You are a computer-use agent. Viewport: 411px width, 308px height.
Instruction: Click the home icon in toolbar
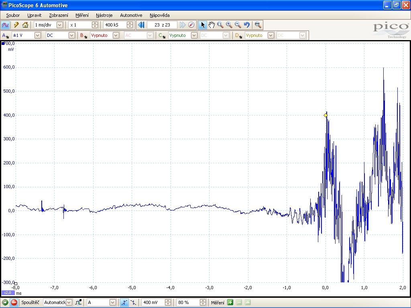(x=25, y=25)
